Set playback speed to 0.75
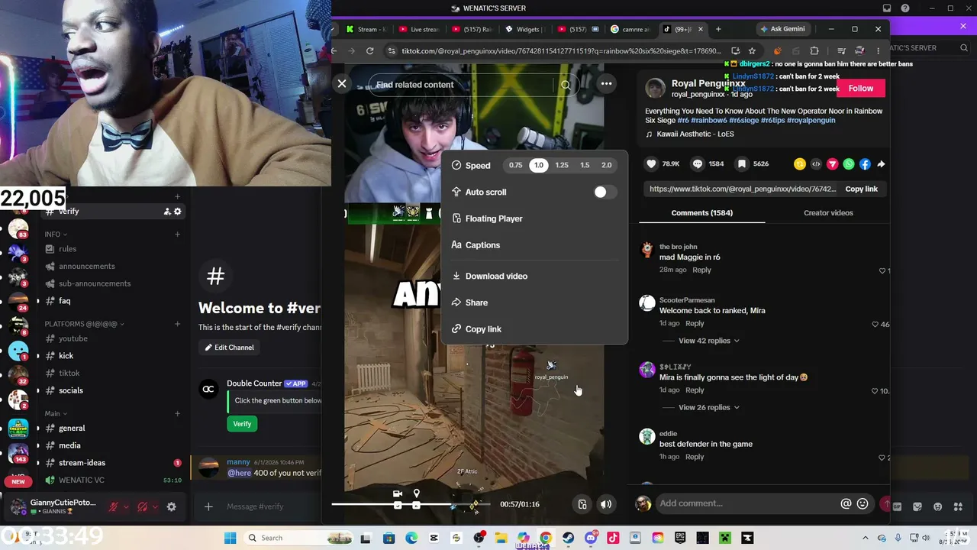This screenshot has width=977, height=550. coord(516,165)
